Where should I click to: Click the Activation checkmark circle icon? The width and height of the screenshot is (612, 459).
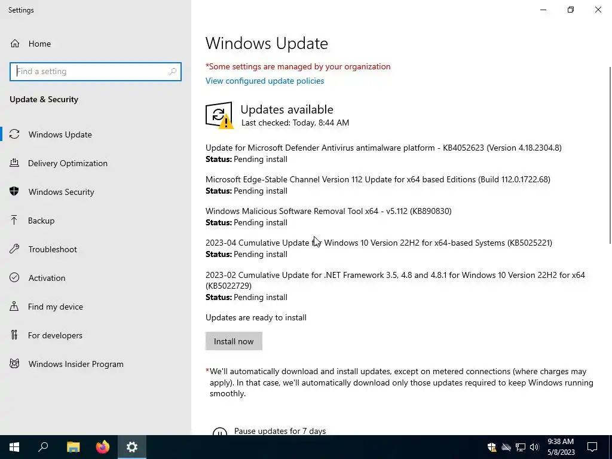[14, 277]
